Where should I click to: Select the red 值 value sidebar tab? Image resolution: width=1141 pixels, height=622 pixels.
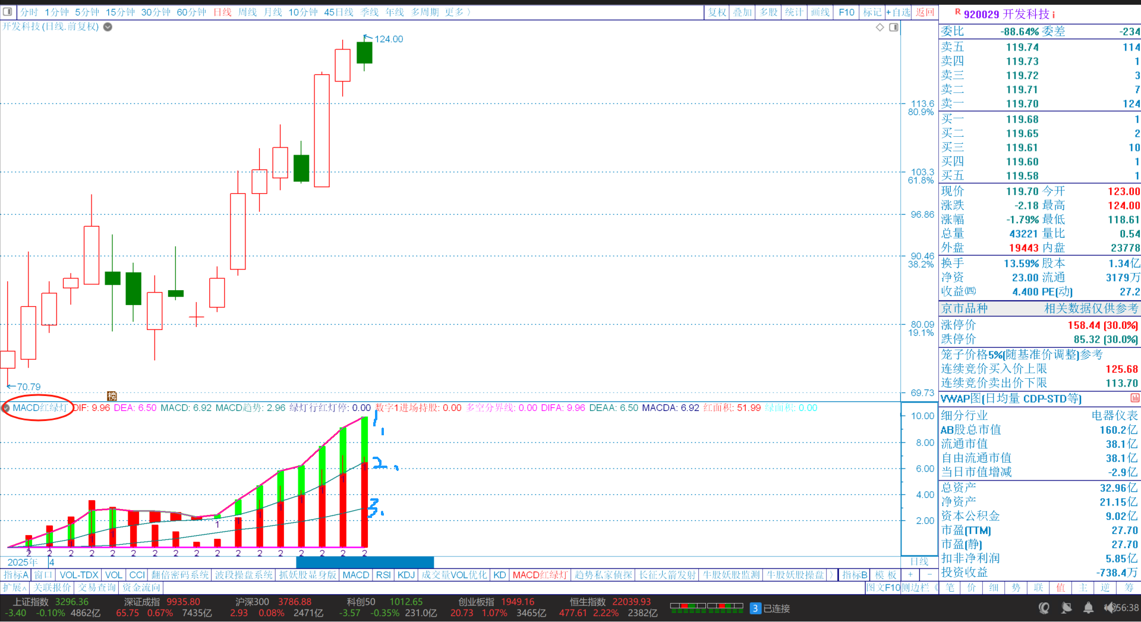(1061, 588)
